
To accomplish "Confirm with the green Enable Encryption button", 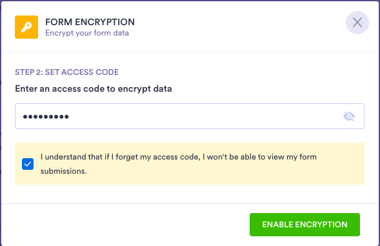I will (305, 225).
